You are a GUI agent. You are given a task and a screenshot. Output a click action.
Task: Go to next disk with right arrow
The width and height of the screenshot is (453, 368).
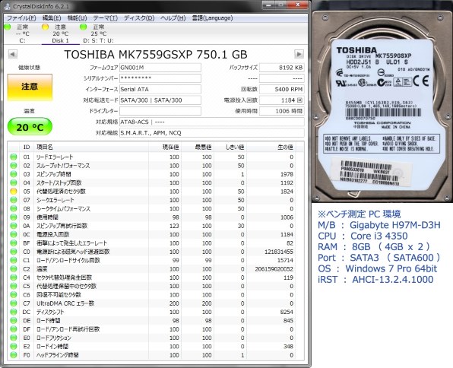(x=299, y=54)
